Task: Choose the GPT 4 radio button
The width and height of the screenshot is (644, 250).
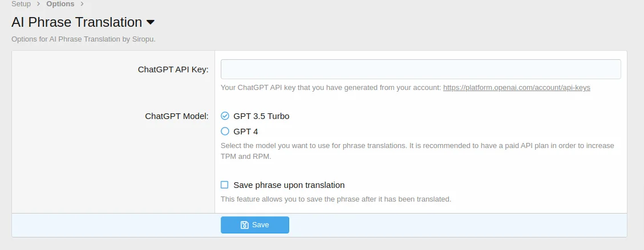Action: [225, 132]
